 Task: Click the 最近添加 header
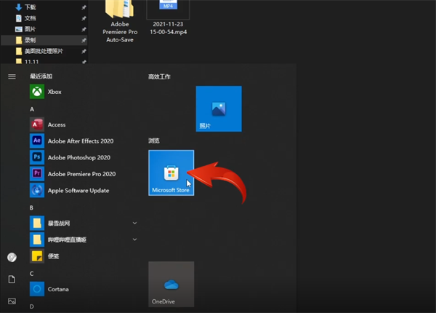pyautogui.click(x=41, y=76)
